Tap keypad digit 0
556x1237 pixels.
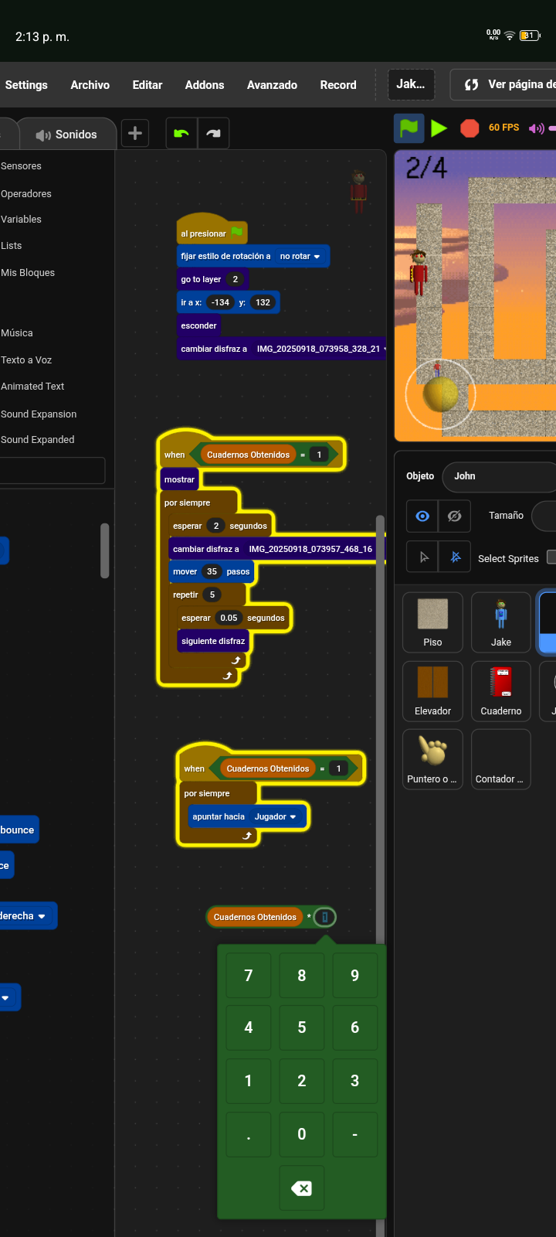click(x=302, y=1134)
